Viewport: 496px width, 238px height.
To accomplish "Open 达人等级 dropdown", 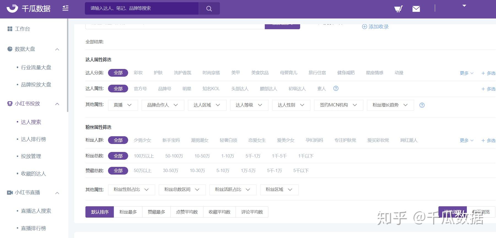I will tap(249, 105).
